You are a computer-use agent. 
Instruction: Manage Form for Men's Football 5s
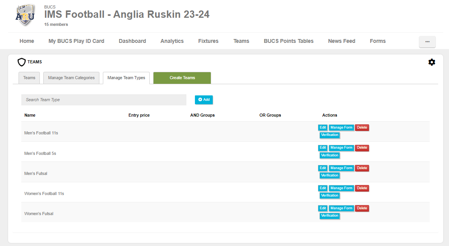coord(341,148)
